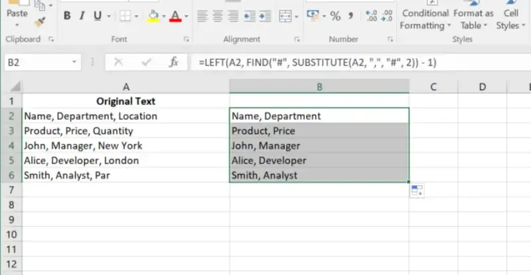Screen dimensions: 531x275
Task: Increase indent of cell text
Action: click(265, 16)
